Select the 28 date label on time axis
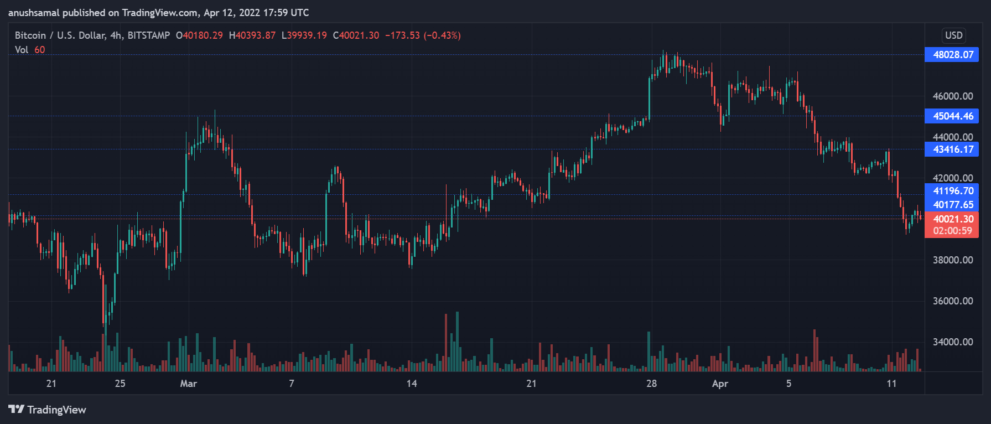The height and width of the screenshot is (424, 991). pyautogui.click(x=651, y=384)
